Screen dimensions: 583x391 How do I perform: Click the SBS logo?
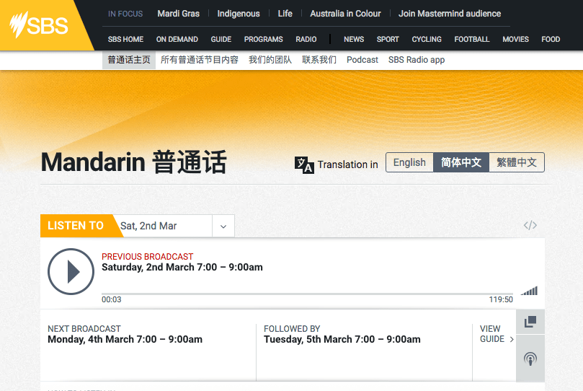click(39, 25)
